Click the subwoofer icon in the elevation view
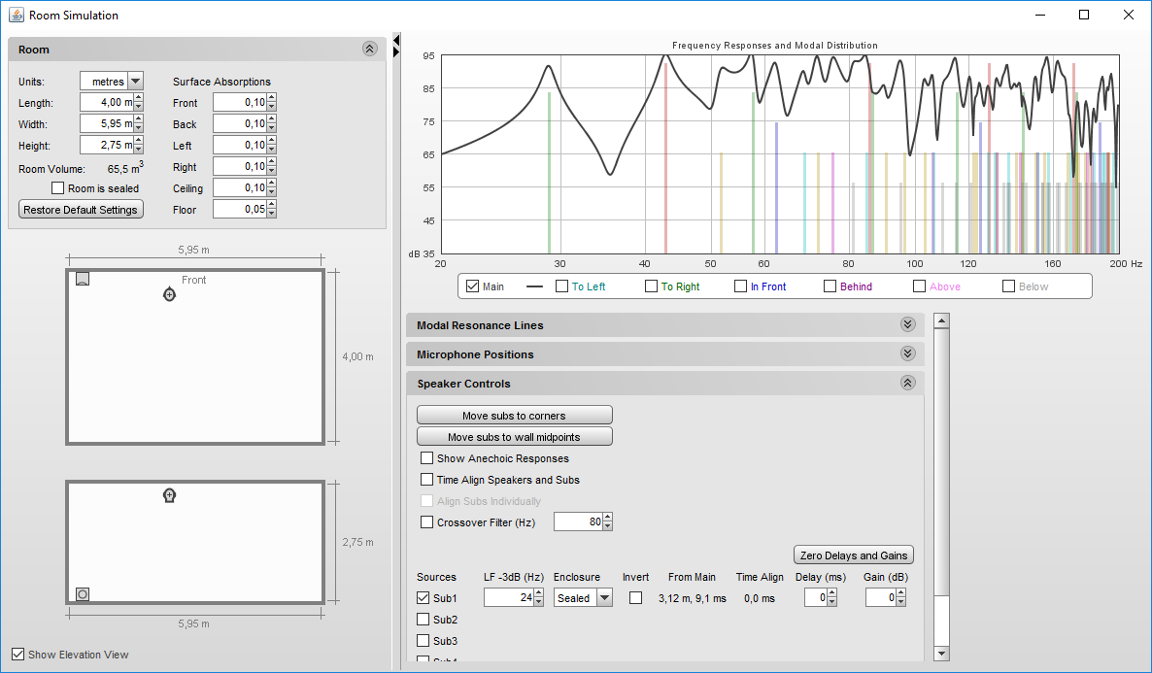Viewport: 1152px width, 673px height. pos(83,593)
